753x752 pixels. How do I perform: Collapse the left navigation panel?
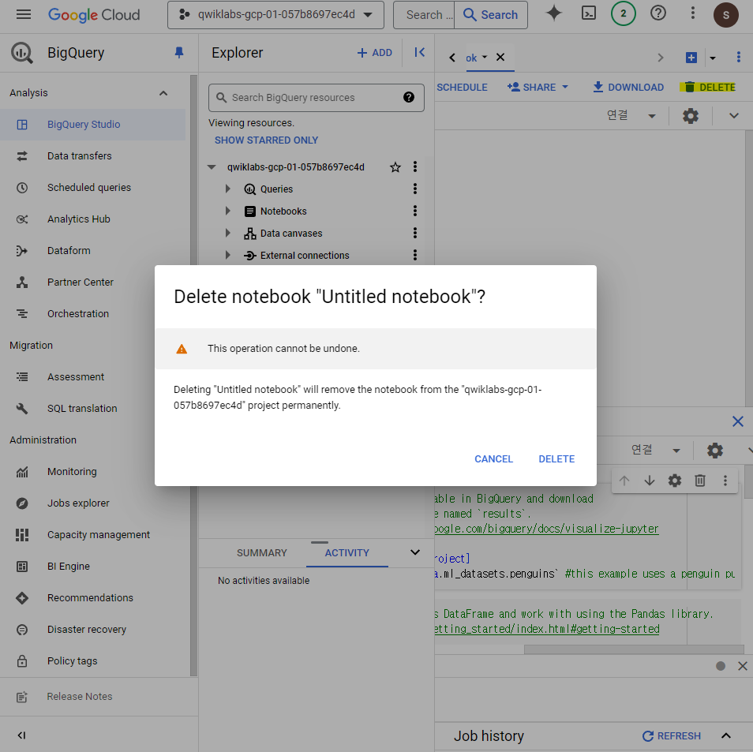click(21, 735)
